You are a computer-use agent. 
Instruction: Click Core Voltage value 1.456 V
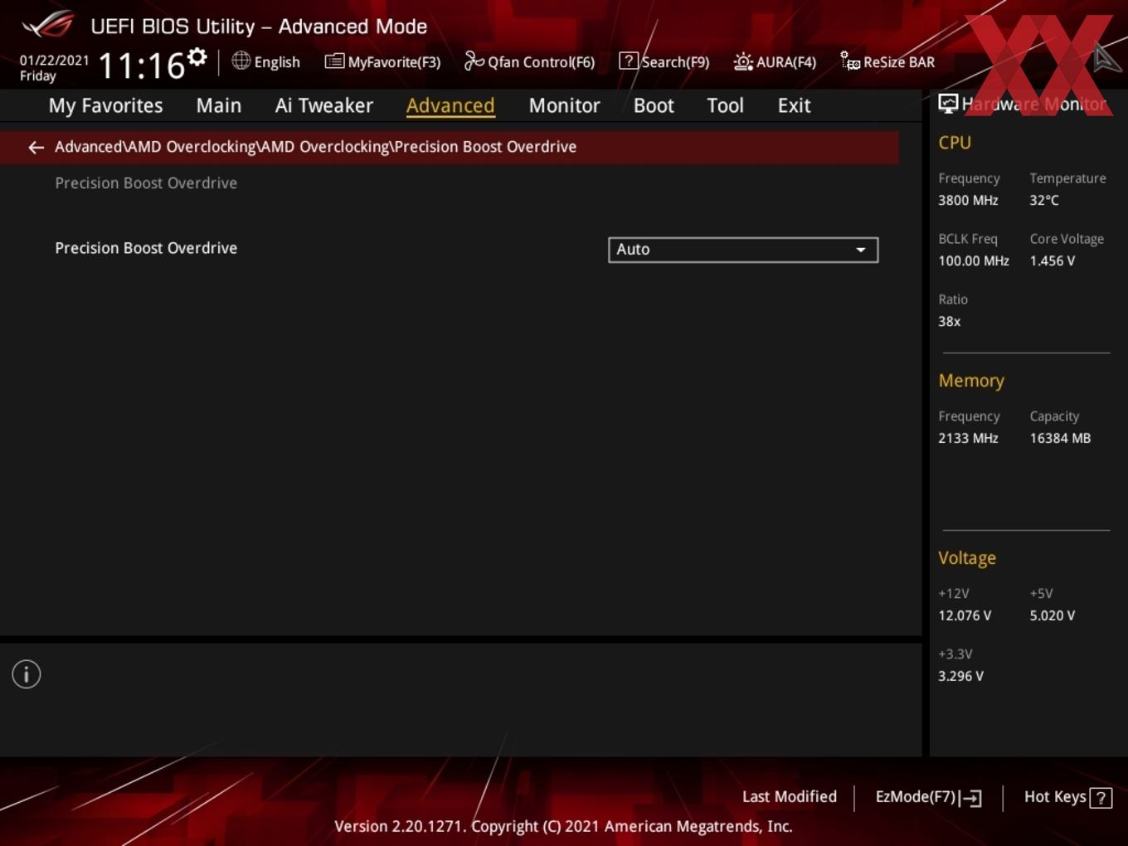point(1053,260)
